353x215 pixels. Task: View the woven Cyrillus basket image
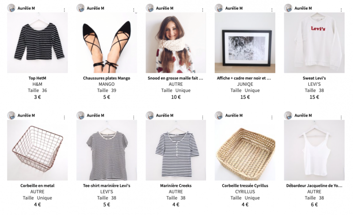(x=245, y=150)
